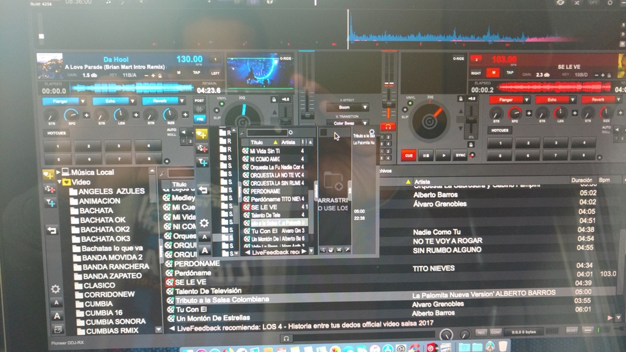Click gear icon at floating sideview top
626x352 pixels.
click(x=372, y=132)
